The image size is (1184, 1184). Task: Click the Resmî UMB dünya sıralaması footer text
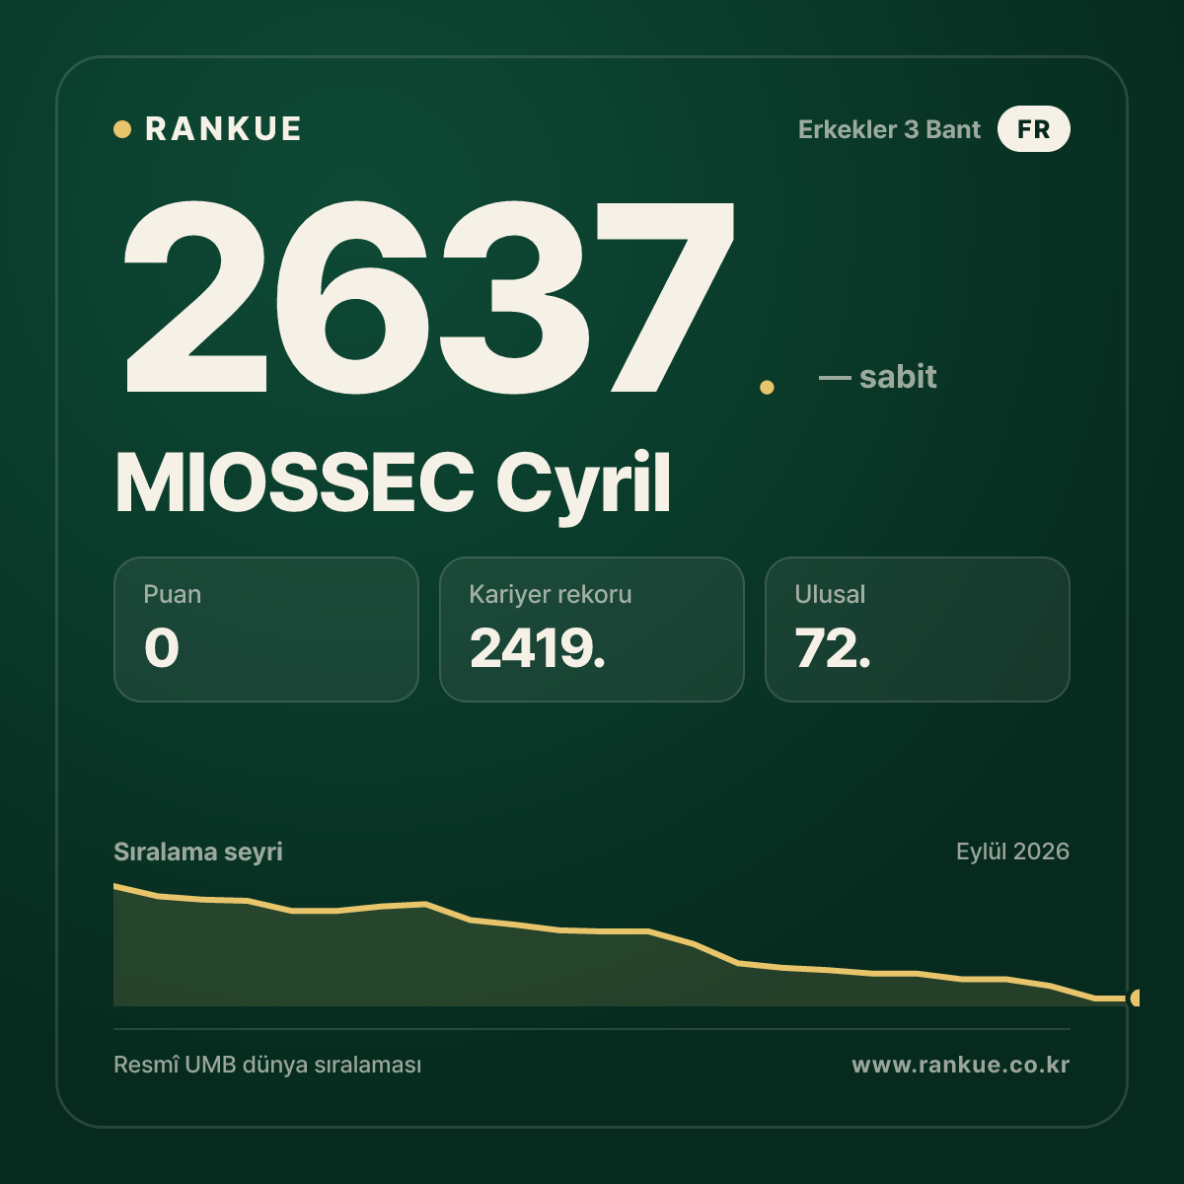tap(267, 1066)
